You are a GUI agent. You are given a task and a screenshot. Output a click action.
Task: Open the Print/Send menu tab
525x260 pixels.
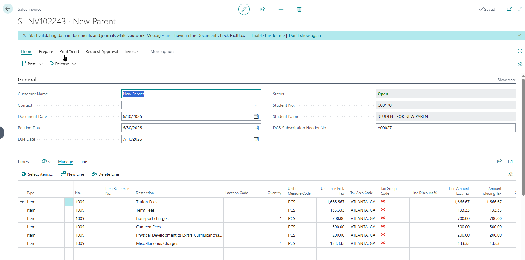pos(69,51)
